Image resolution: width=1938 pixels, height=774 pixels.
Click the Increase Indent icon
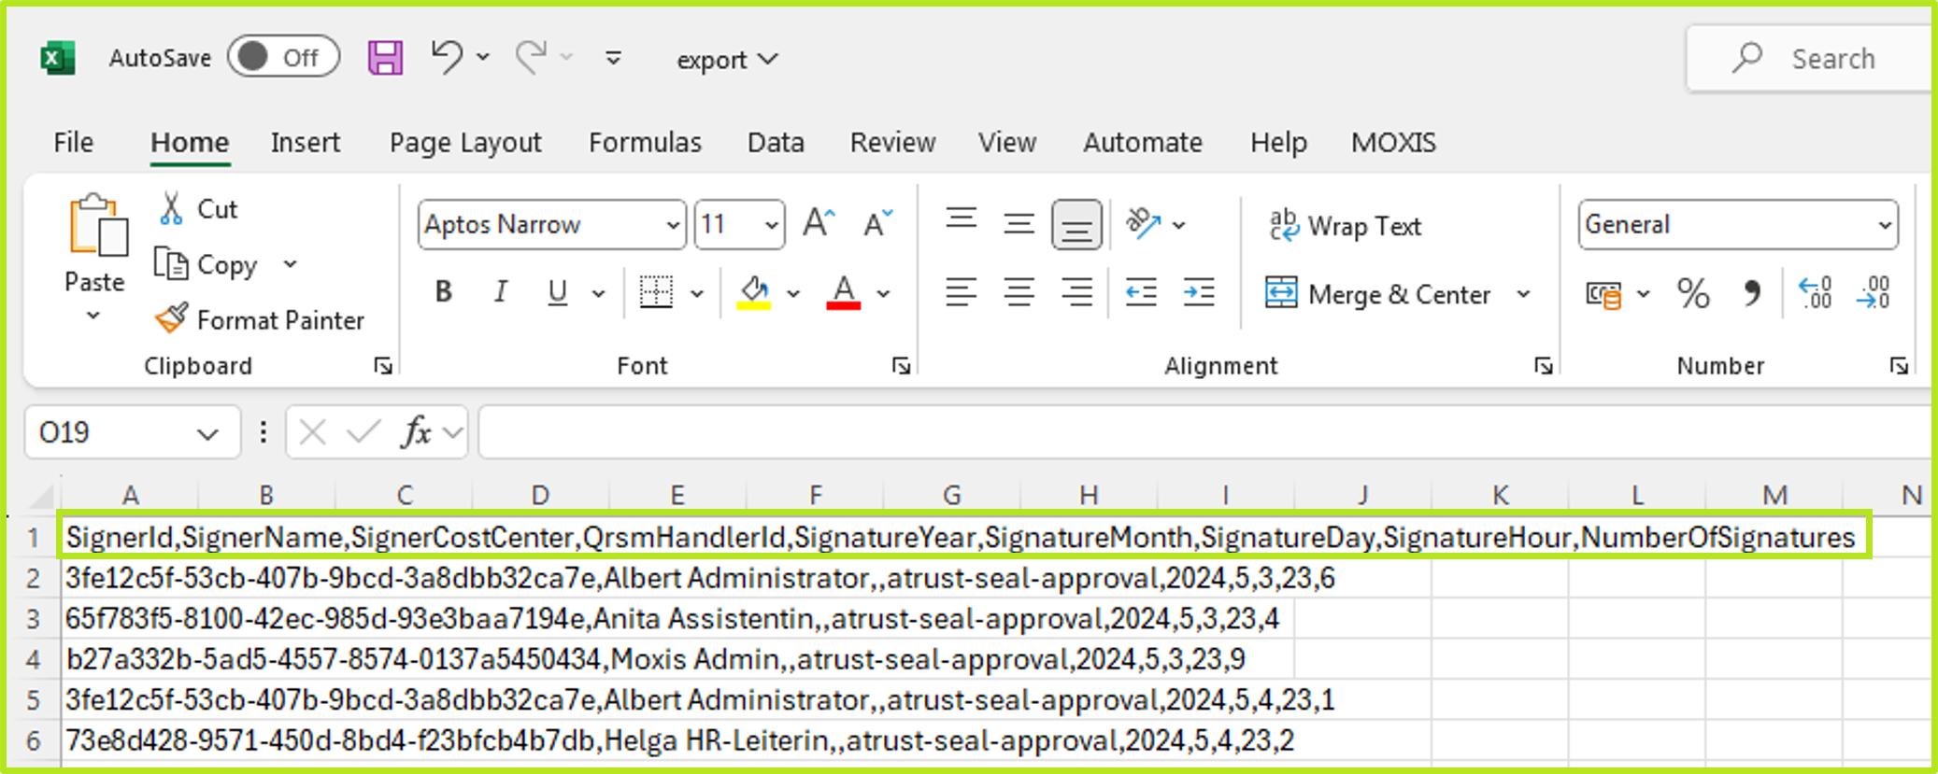click(1198, 294)
